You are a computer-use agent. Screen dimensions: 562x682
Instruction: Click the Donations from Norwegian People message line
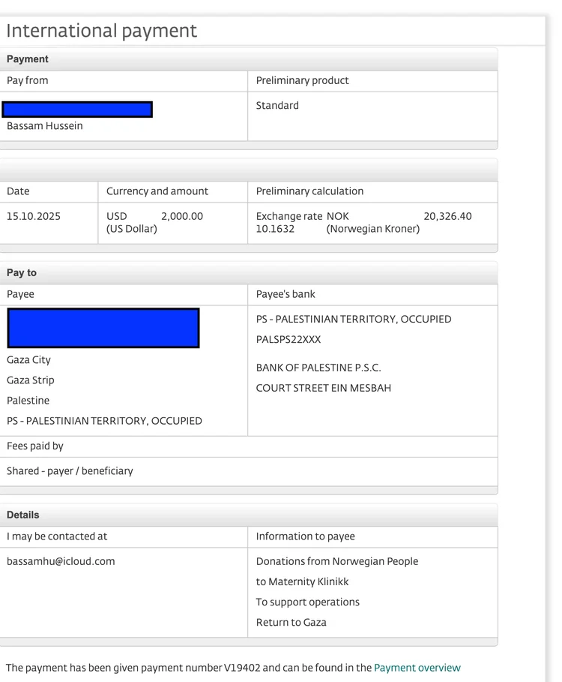[x=337, y=561]
